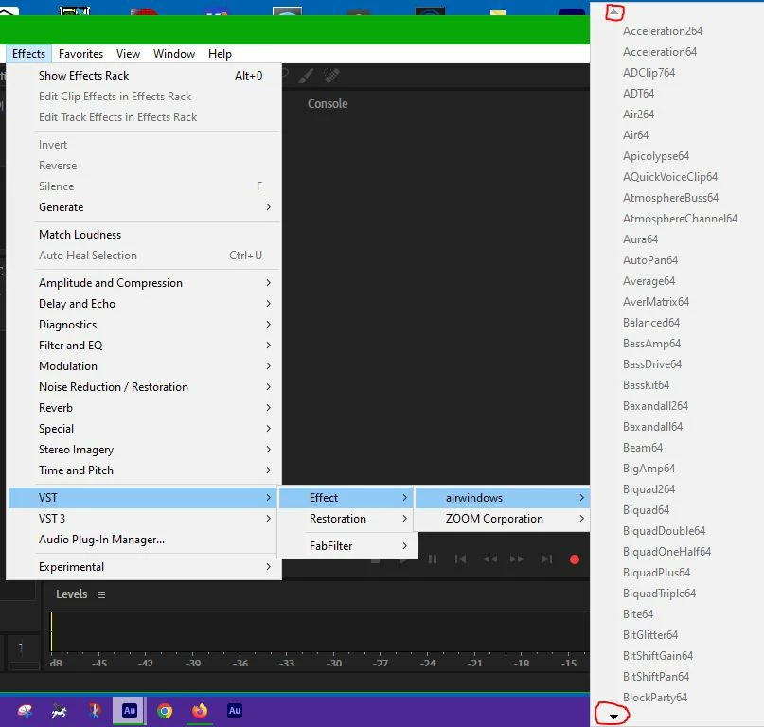This screenshot has height=727, width=764.
Task: Select the Paintbrush Selection tool icon
Action: coord(306,76)
